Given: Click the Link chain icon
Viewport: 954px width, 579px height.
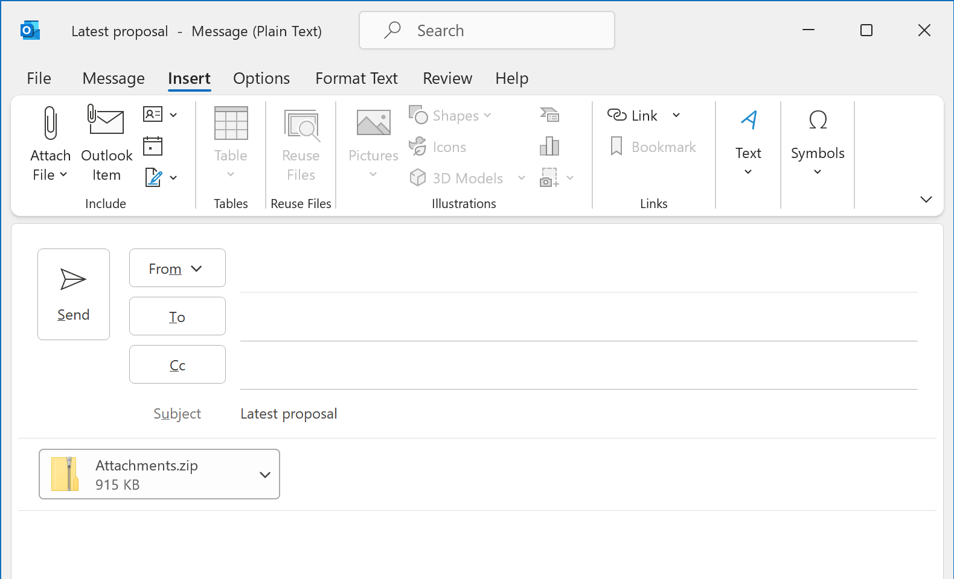Looking at the screenshot, I should [616, 115].
